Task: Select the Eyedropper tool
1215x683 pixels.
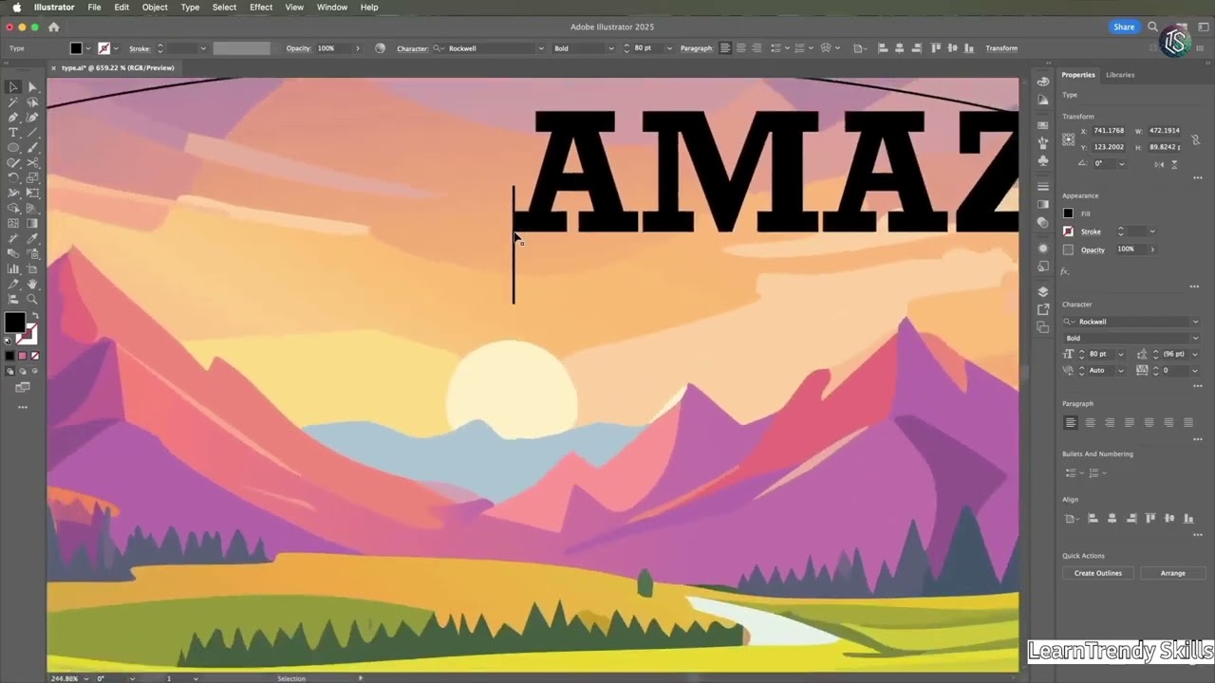Action: tap(32, 239)
